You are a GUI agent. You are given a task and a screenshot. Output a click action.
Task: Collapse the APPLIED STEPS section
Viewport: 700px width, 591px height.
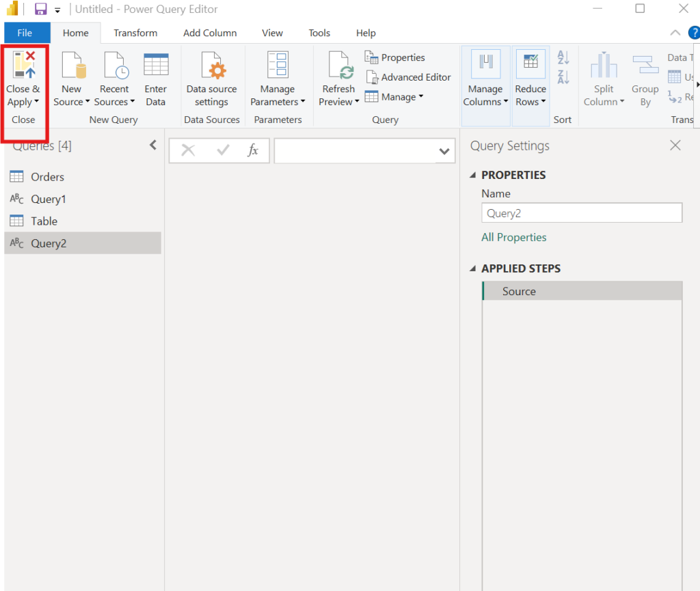click(x=473, y=269)
